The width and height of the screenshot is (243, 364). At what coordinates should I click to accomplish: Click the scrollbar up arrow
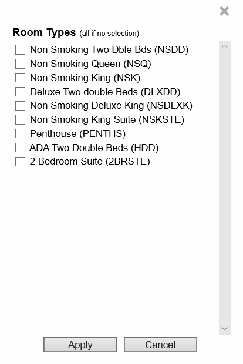pyautogui.click(x=224, y=46)
